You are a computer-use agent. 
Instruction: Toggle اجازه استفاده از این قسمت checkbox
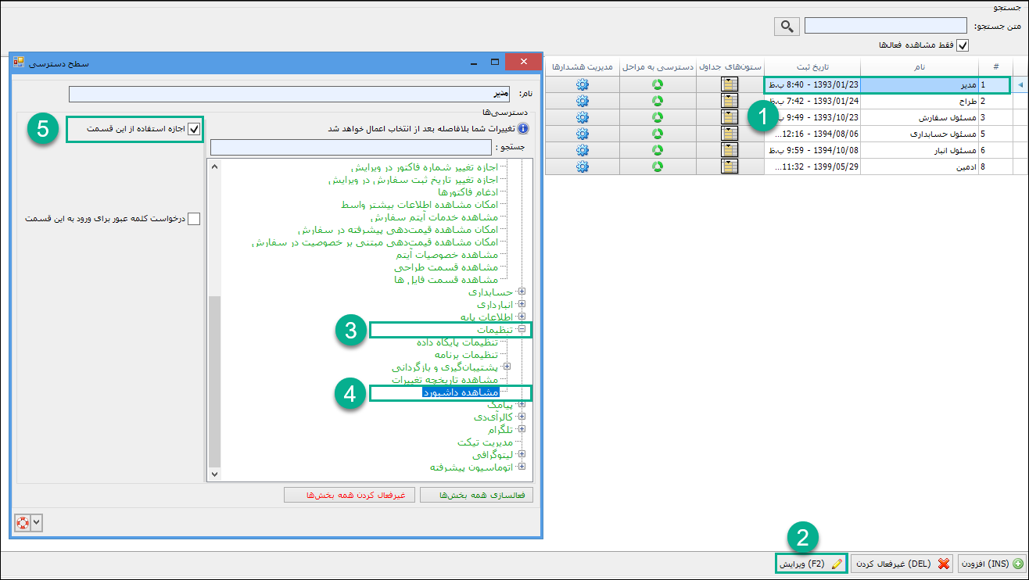[194, 129]
